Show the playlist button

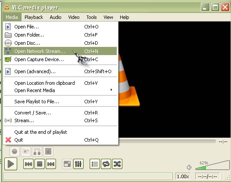pos(95,164)
